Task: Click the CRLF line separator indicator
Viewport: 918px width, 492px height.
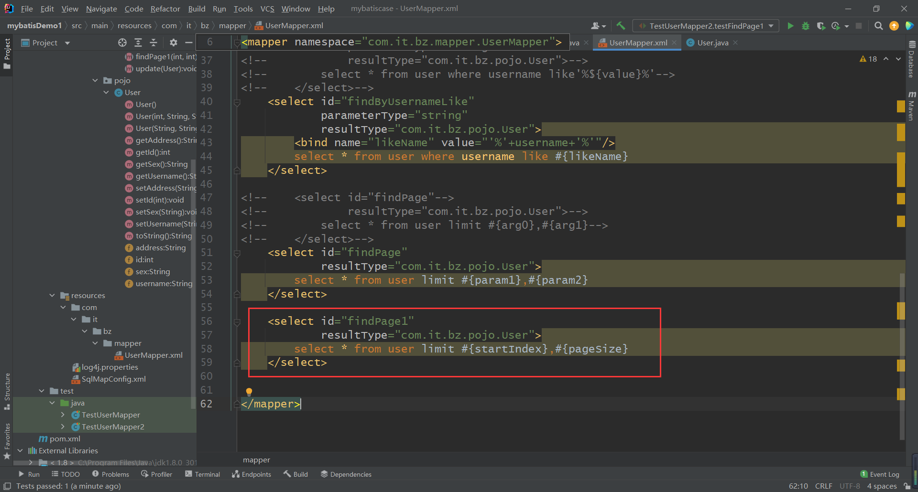Action: (823, 486)
